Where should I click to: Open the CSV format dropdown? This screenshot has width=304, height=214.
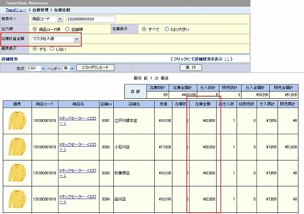(x=36, y=68)
